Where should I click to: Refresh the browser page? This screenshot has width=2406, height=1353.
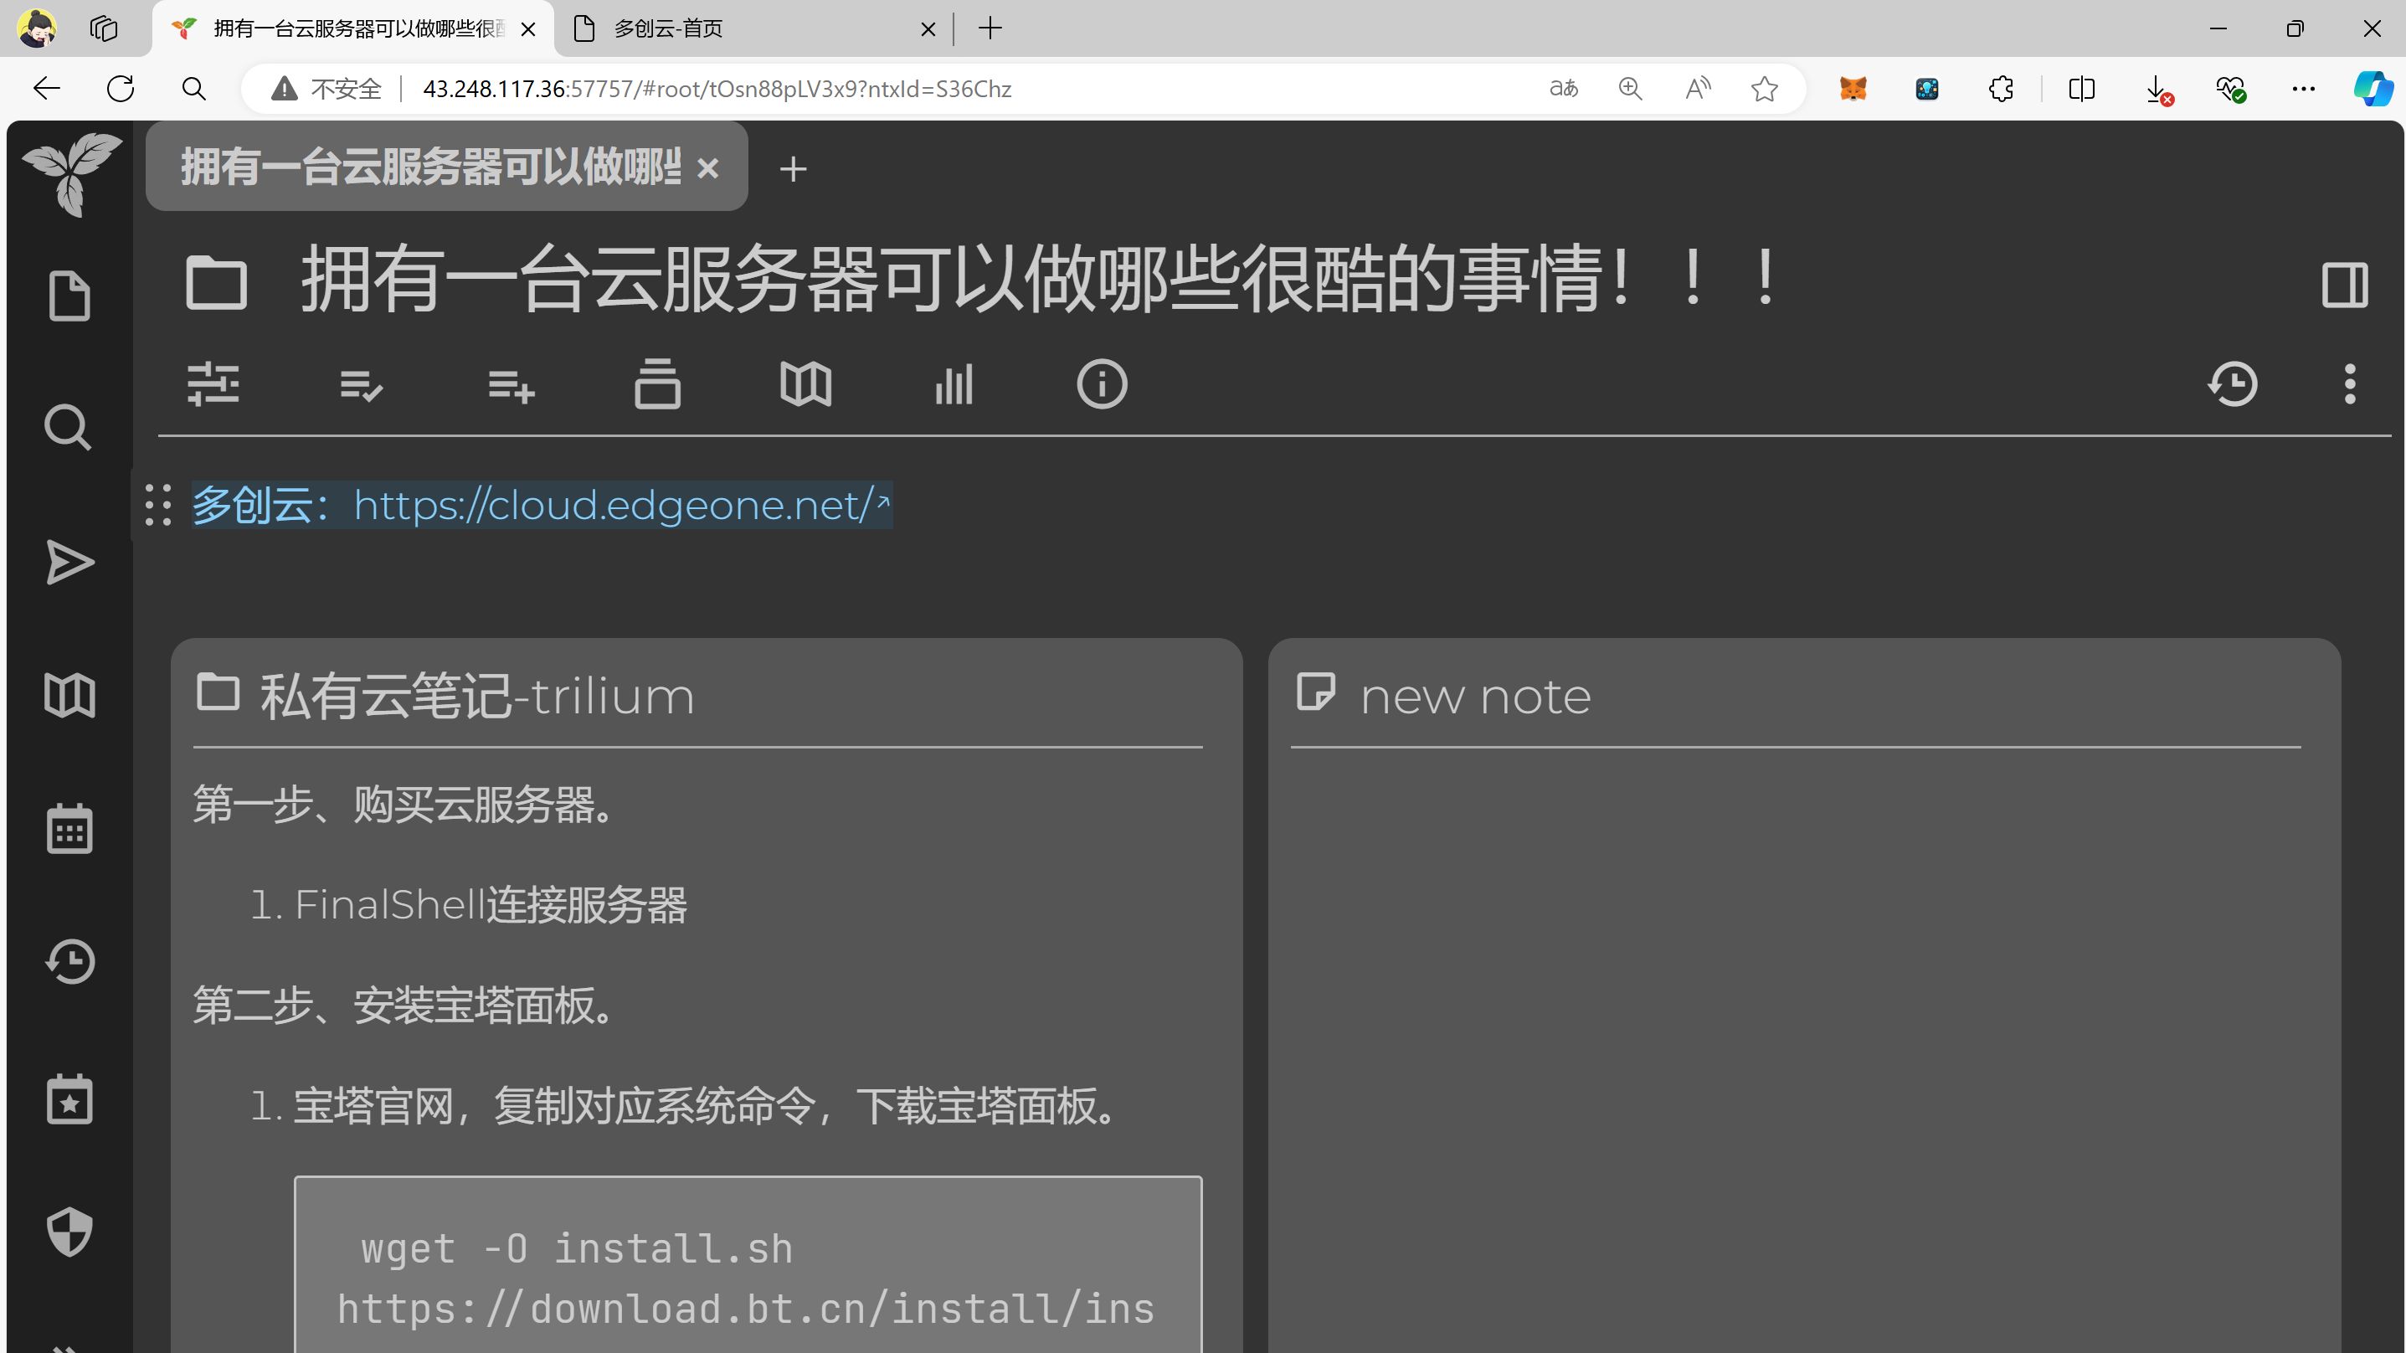coord(121,89)
